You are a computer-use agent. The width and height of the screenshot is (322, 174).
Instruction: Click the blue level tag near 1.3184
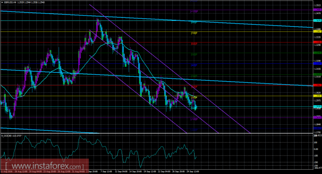(317, 63)
